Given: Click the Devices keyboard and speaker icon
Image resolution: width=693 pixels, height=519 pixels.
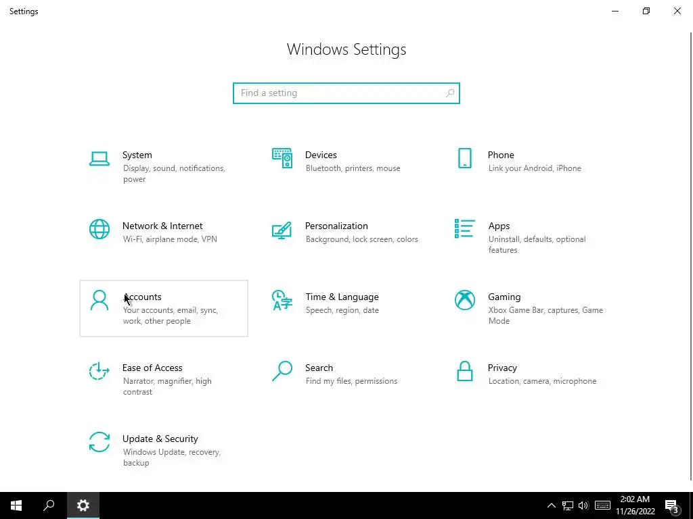Looking at the screenshot, I should [282, 158].
